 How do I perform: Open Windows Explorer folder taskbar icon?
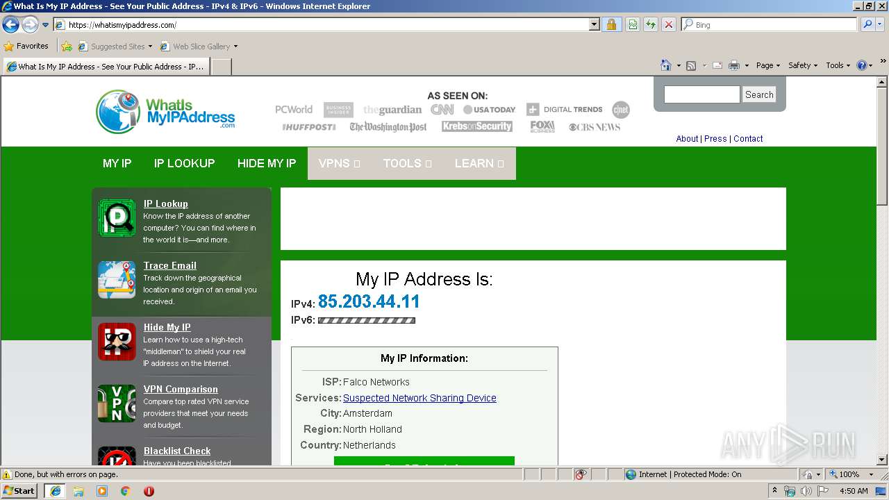coord(78,491)
